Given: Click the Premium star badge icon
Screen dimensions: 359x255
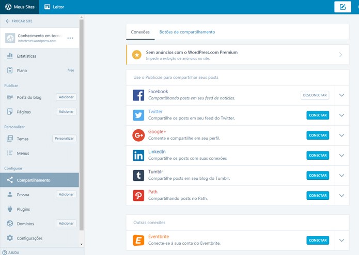Looking at the screenshot, I should pos(137,55).
